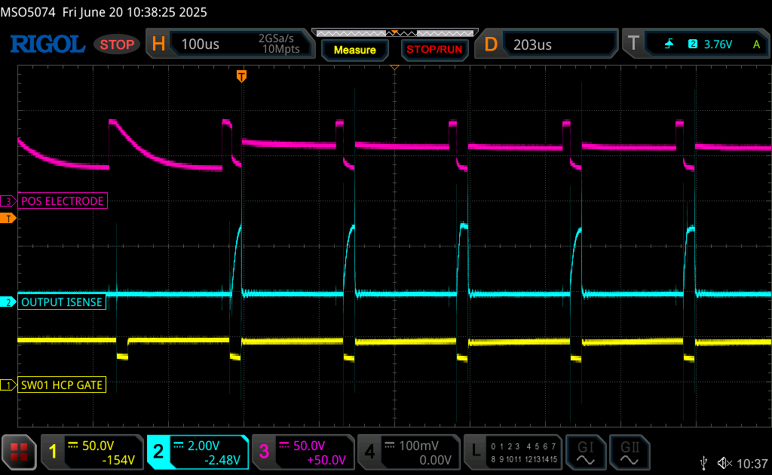Click the orange trigger level T marker

click(x=8, y=218)
